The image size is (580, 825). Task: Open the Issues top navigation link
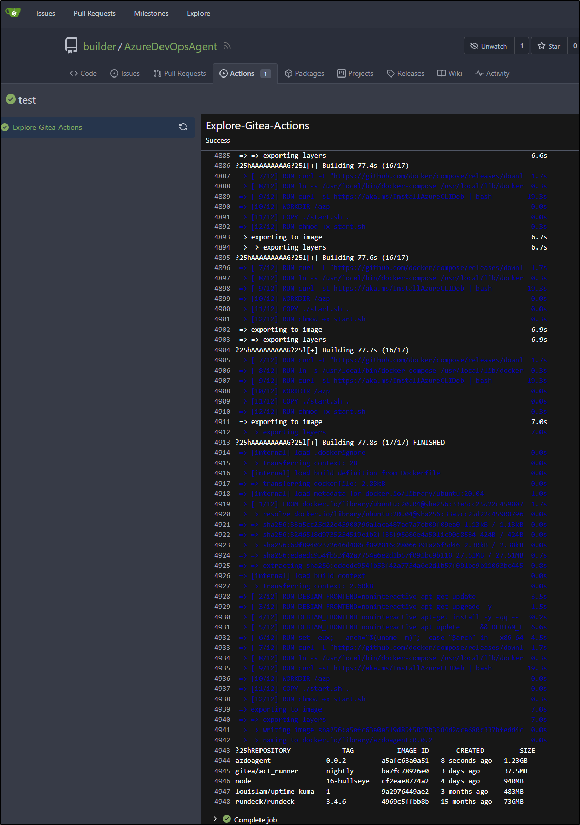[46, 13]
